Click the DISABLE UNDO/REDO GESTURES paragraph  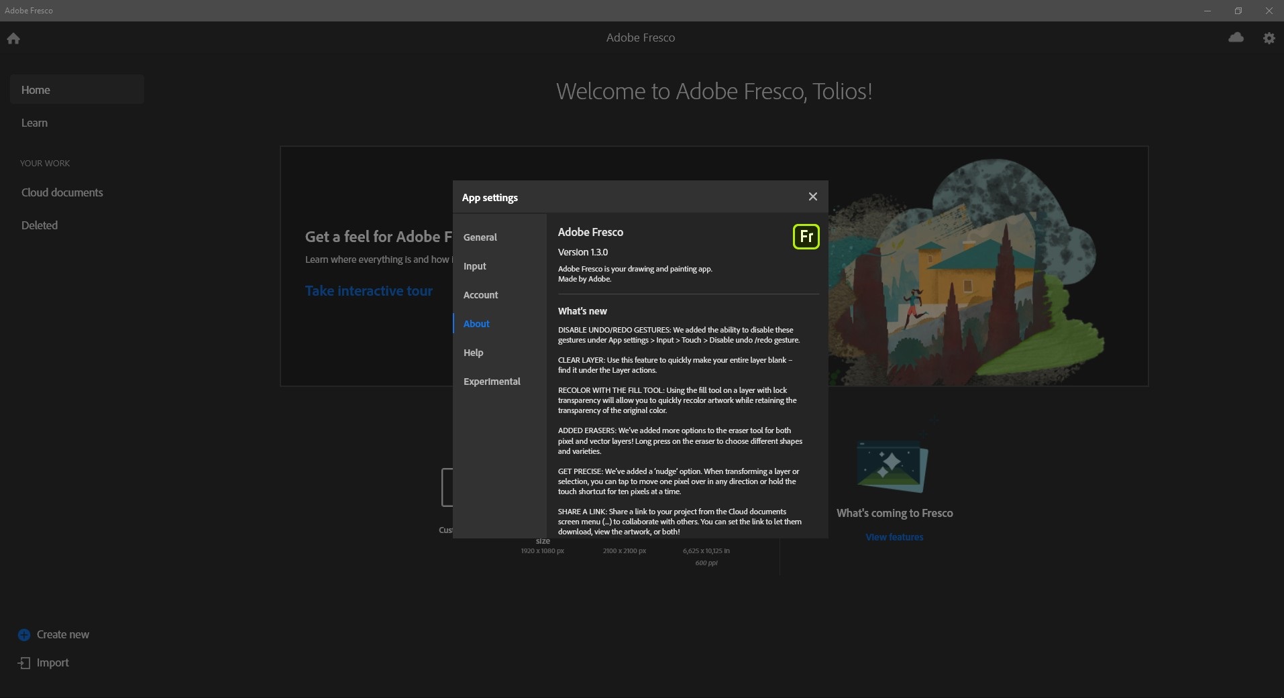679,335
